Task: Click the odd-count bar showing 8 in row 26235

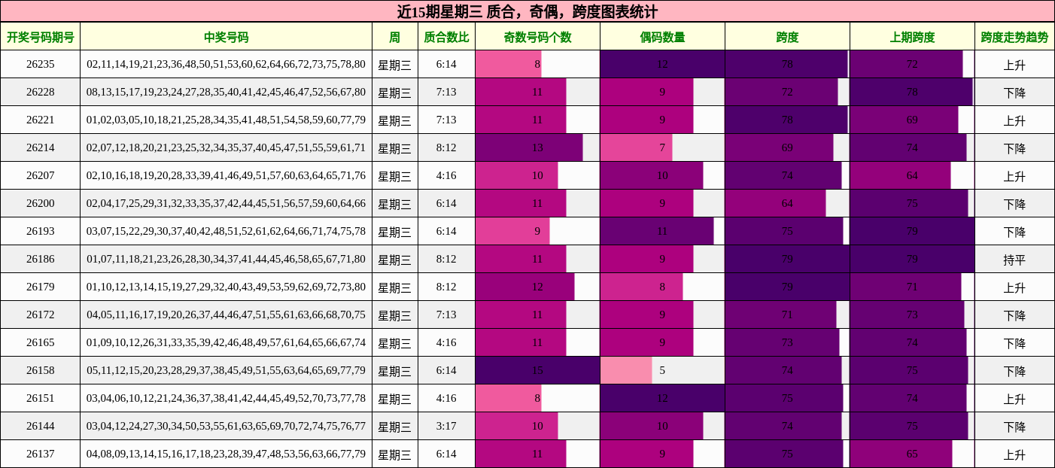Action: pos(509,64)
